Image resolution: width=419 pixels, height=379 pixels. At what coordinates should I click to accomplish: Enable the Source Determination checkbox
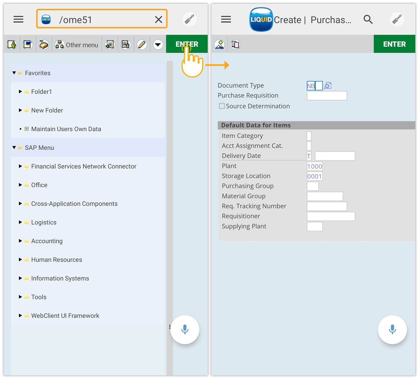(222, 106)
